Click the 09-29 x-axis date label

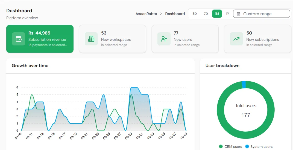[128, 136]
